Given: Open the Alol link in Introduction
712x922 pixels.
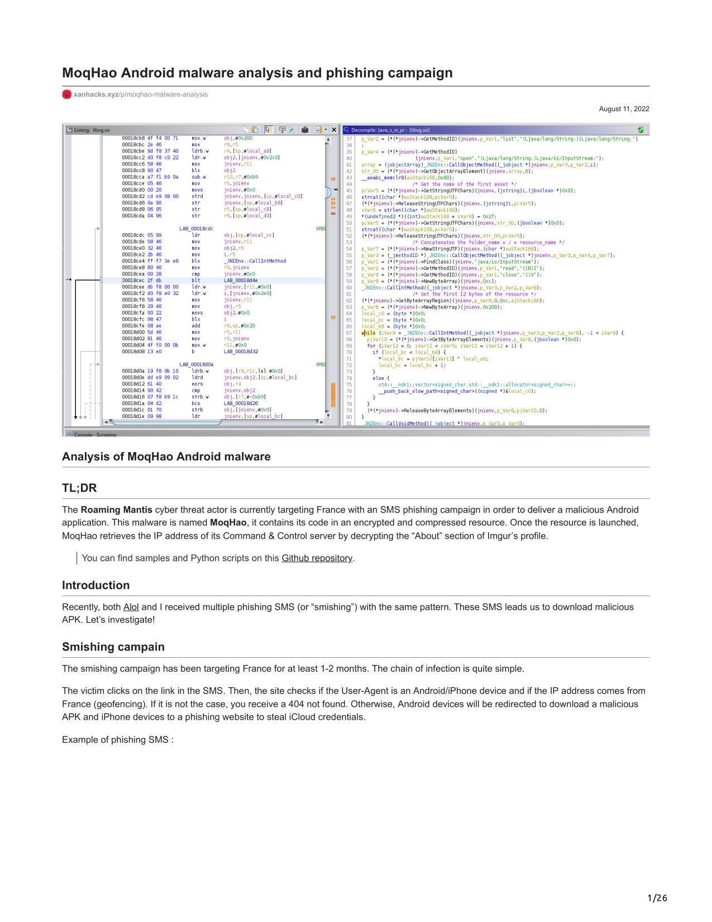Looking at the screenshot, I should point(131,607).
